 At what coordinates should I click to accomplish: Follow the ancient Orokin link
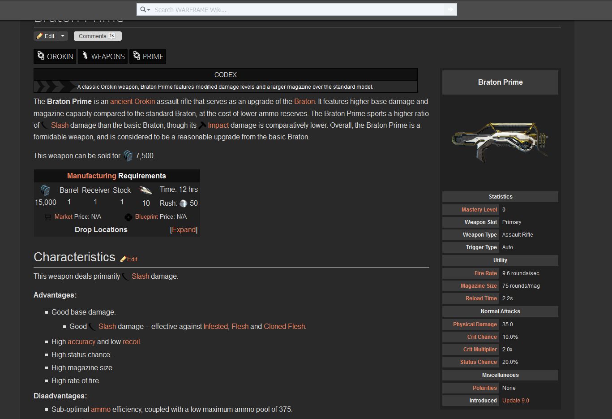(133, 102)
